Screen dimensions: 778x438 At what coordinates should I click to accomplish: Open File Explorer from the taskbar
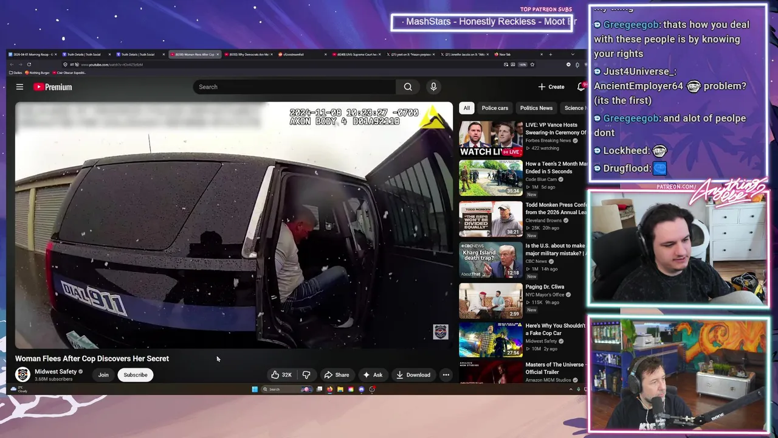340,389
